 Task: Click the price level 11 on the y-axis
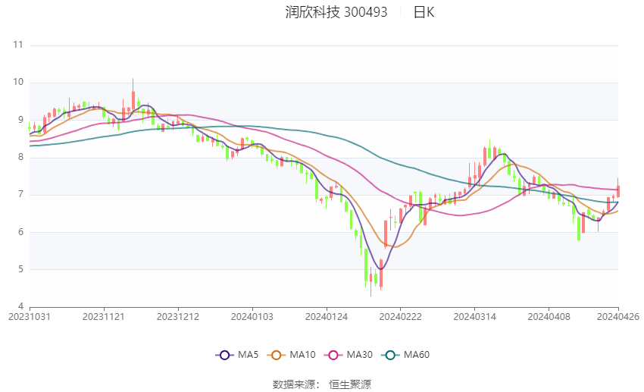(18, 45)
